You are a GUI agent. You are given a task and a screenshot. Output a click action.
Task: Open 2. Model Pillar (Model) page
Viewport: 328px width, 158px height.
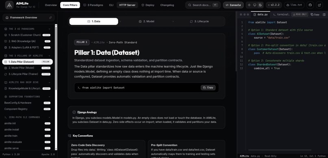(27, 68)
